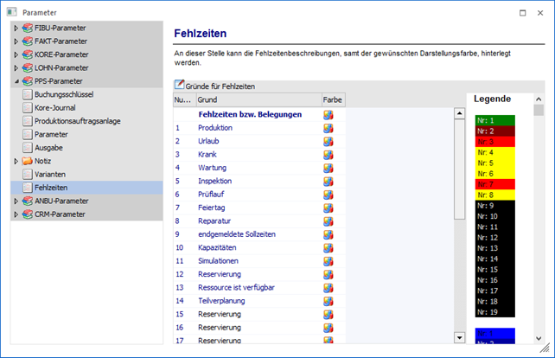The width and height of the screenshot is (555, 358).
Task: Click the Notiz folder icon
Action: (28, 161)
